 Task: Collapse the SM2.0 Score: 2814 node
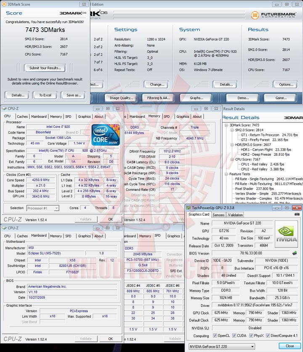[x=232, y=130]
